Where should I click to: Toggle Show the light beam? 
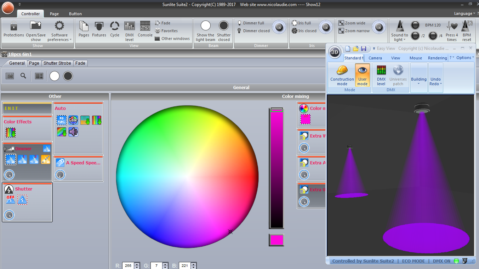205,26
